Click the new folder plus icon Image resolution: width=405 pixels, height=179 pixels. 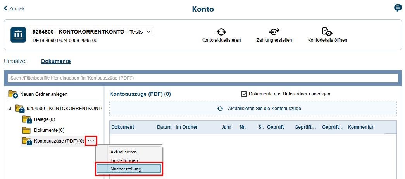(13, 94)
